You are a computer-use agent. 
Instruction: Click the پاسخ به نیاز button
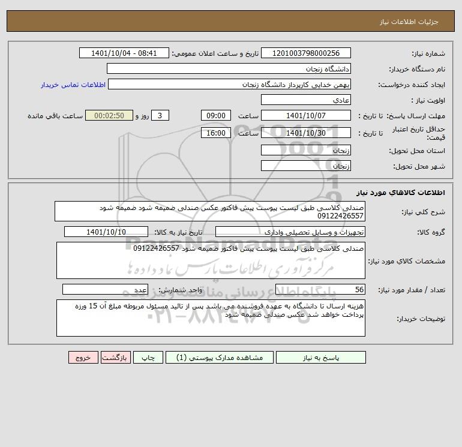click(320, 358)
